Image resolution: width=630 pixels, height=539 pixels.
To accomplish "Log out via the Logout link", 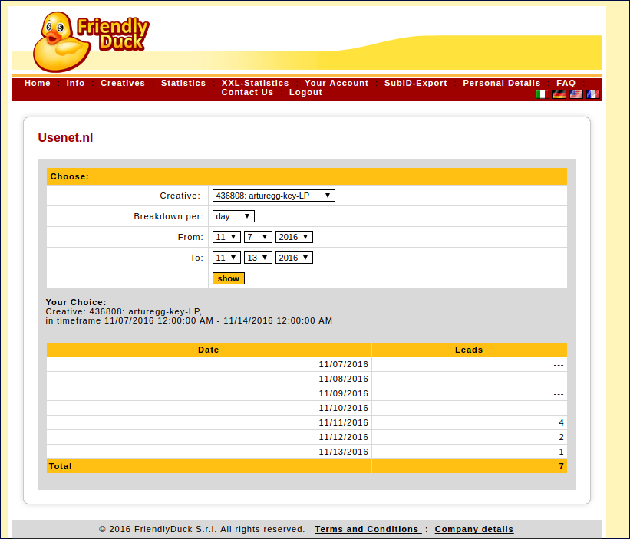I will click(305, 92).
